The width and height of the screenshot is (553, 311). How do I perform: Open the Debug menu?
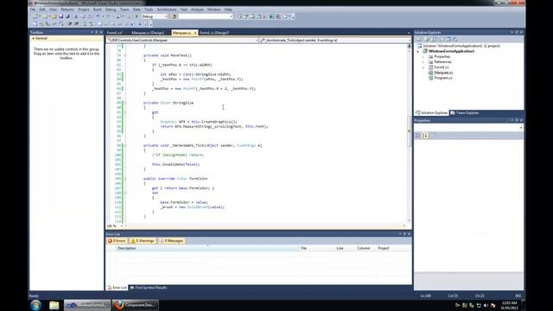(x=111, y=10)
